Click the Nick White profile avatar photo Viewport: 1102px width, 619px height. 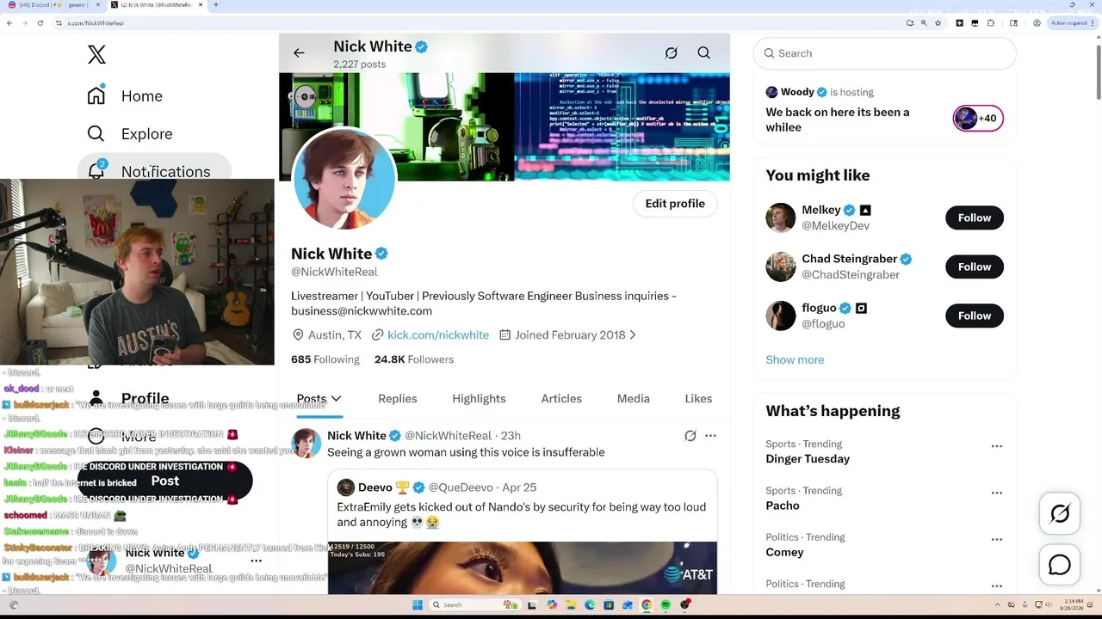tap(344, 179)
